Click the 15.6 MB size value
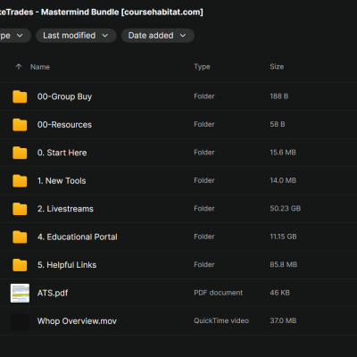Screen dimensions: 357x357 (283, 153)
